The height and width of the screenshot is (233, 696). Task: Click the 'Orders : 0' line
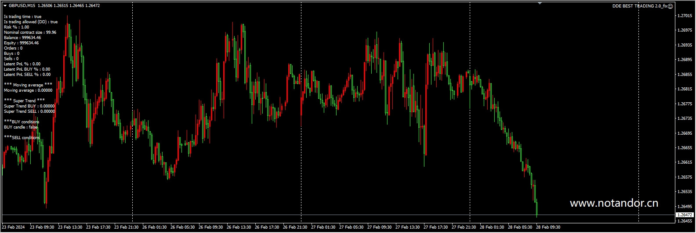[13, 48]
